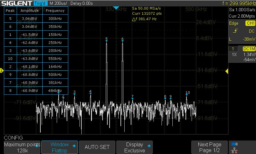The image size is (256, 154).
Task: Toggle the CH1 trigger source label
Action: (250, 23)
